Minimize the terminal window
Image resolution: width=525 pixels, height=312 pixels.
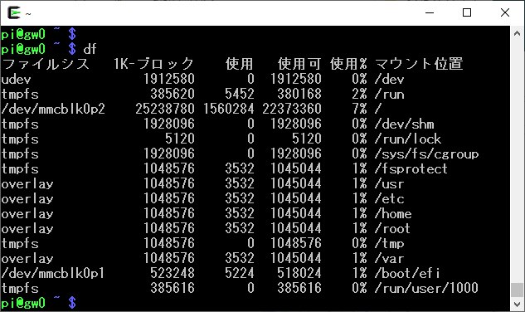430,12
